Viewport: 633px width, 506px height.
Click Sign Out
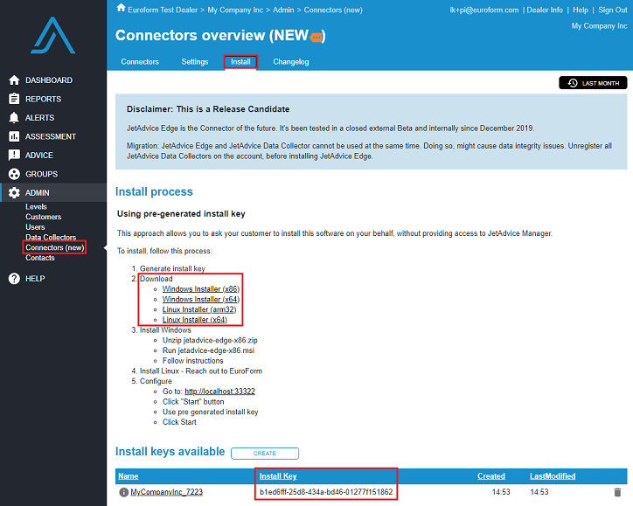[612, 10]
